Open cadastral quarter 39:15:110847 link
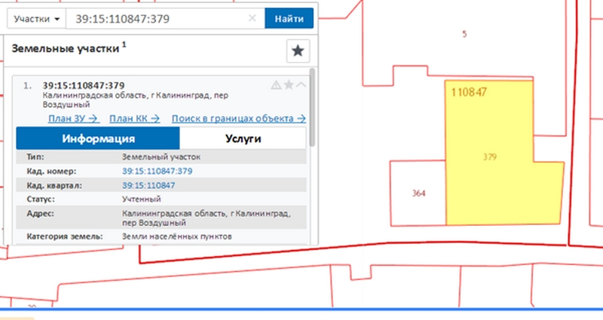This screenshot has height=320, width=603. [x=148, y=185]
